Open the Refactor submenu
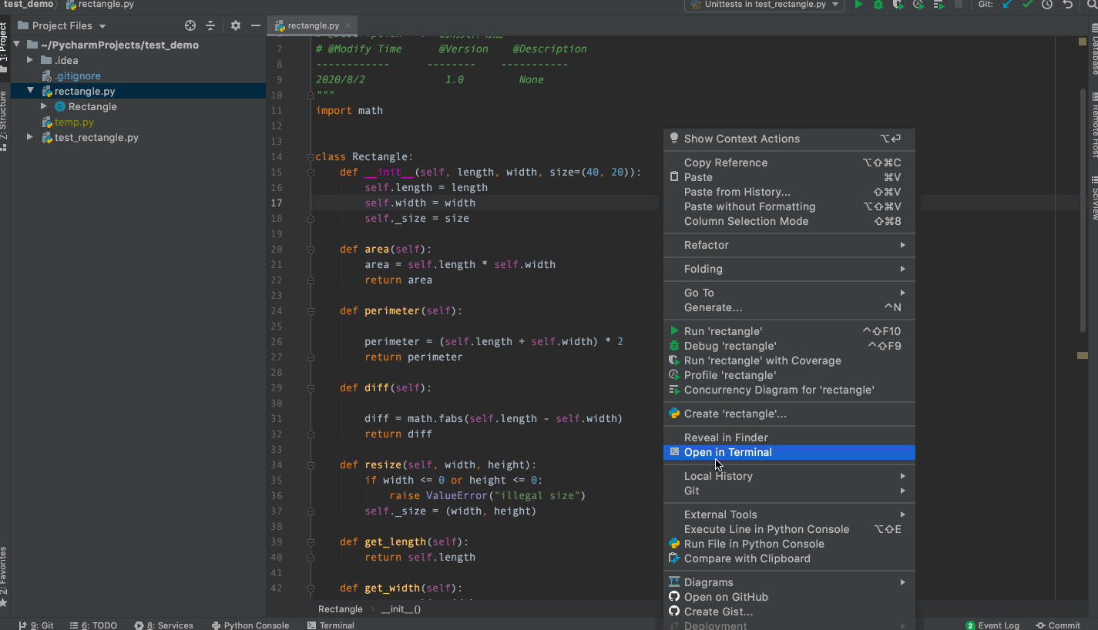The height and width of the screenshot is (630, 1098). click(789, 245)
